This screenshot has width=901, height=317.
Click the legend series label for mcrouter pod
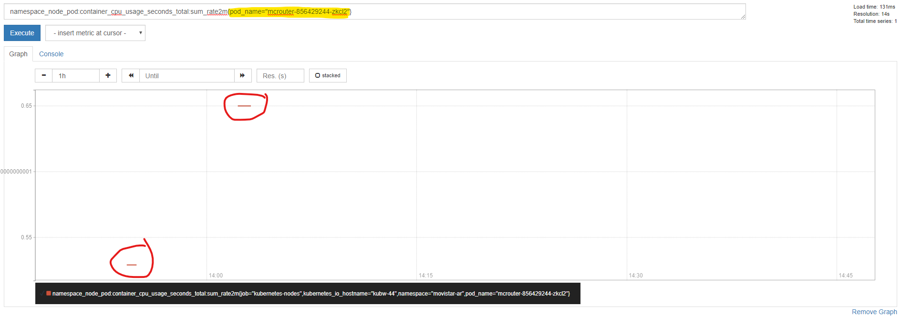pyautogui.click(x=311, y=294)
